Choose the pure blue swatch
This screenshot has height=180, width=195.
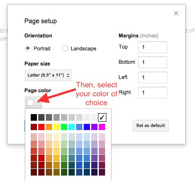(87, 127)
